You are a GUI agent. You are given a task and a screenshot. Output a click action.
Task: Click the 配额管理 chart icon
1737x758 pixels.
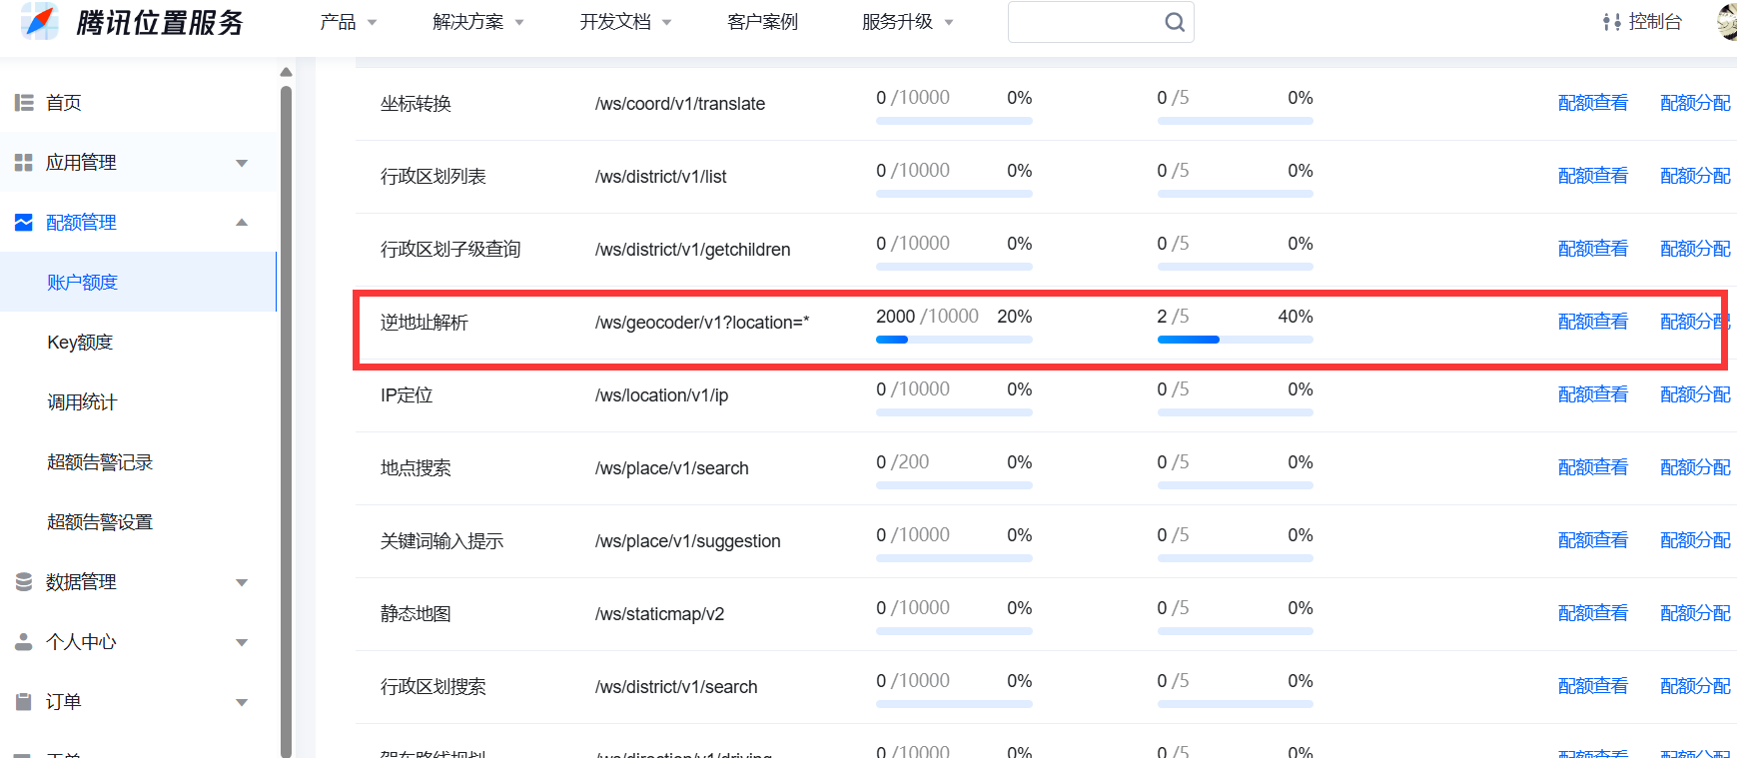24,222
